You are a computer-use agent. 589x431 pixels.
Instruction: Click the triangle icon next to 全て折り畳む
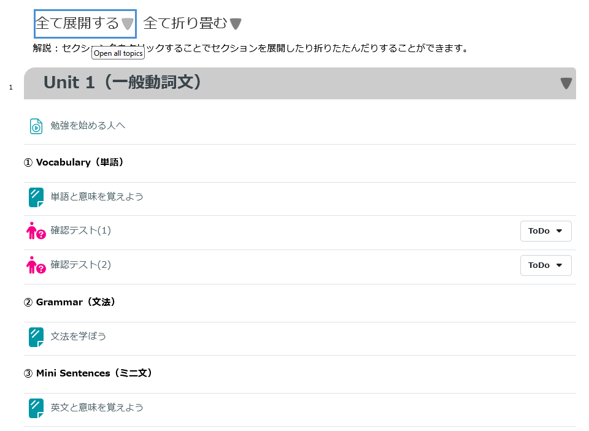[x=236, y=24]
